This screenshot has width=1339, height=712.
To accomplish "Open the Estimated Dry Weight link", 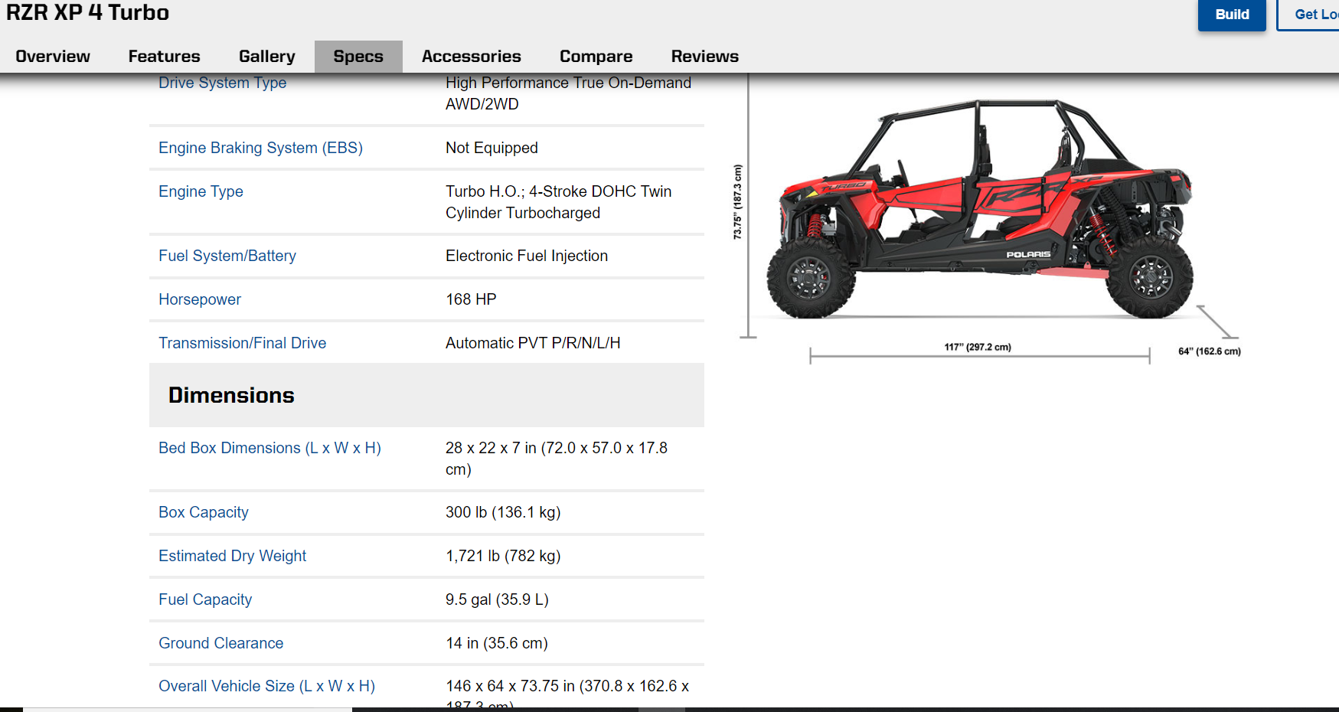I will click(x=233, y=556).
